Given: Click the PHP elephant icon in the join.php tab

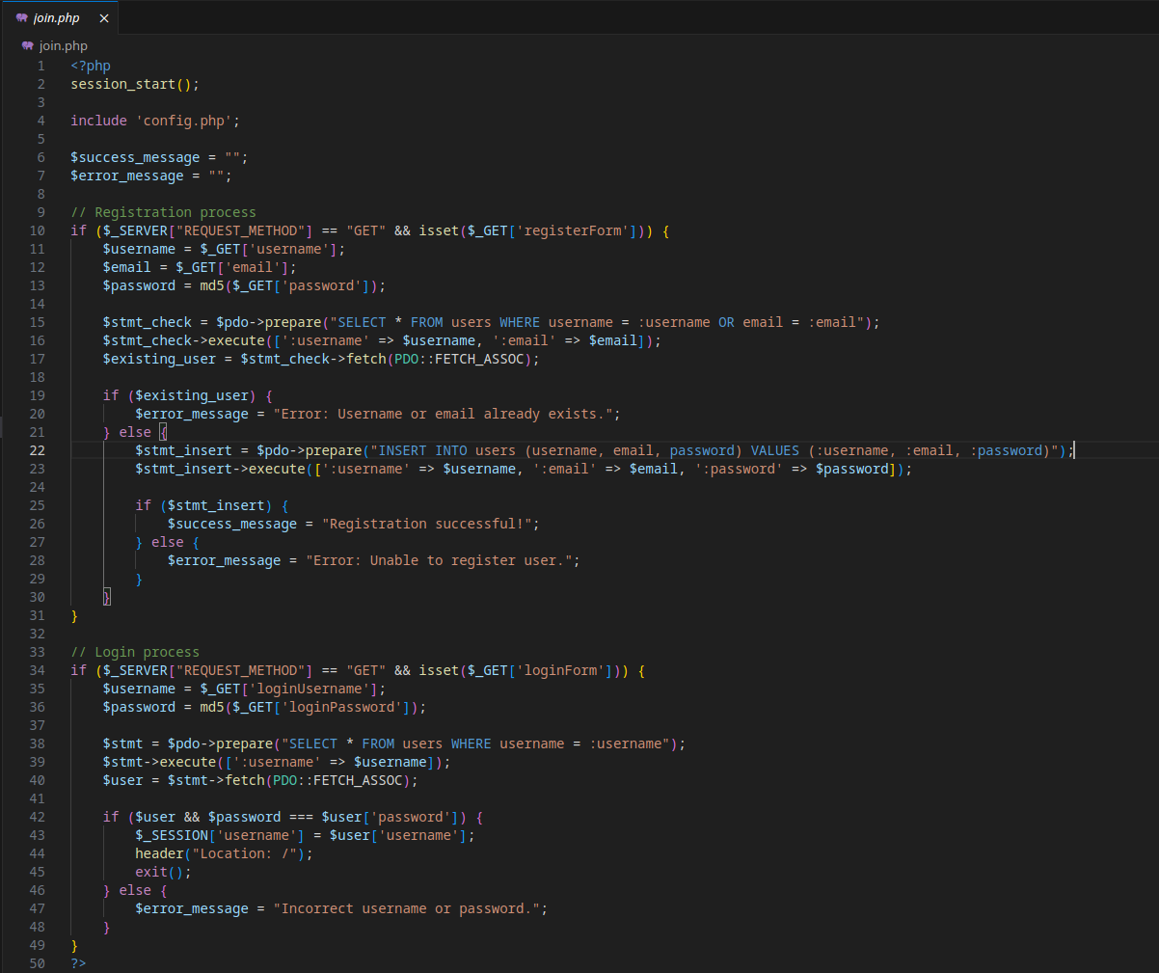Looking at the screenshot, I should click(22, 18).
